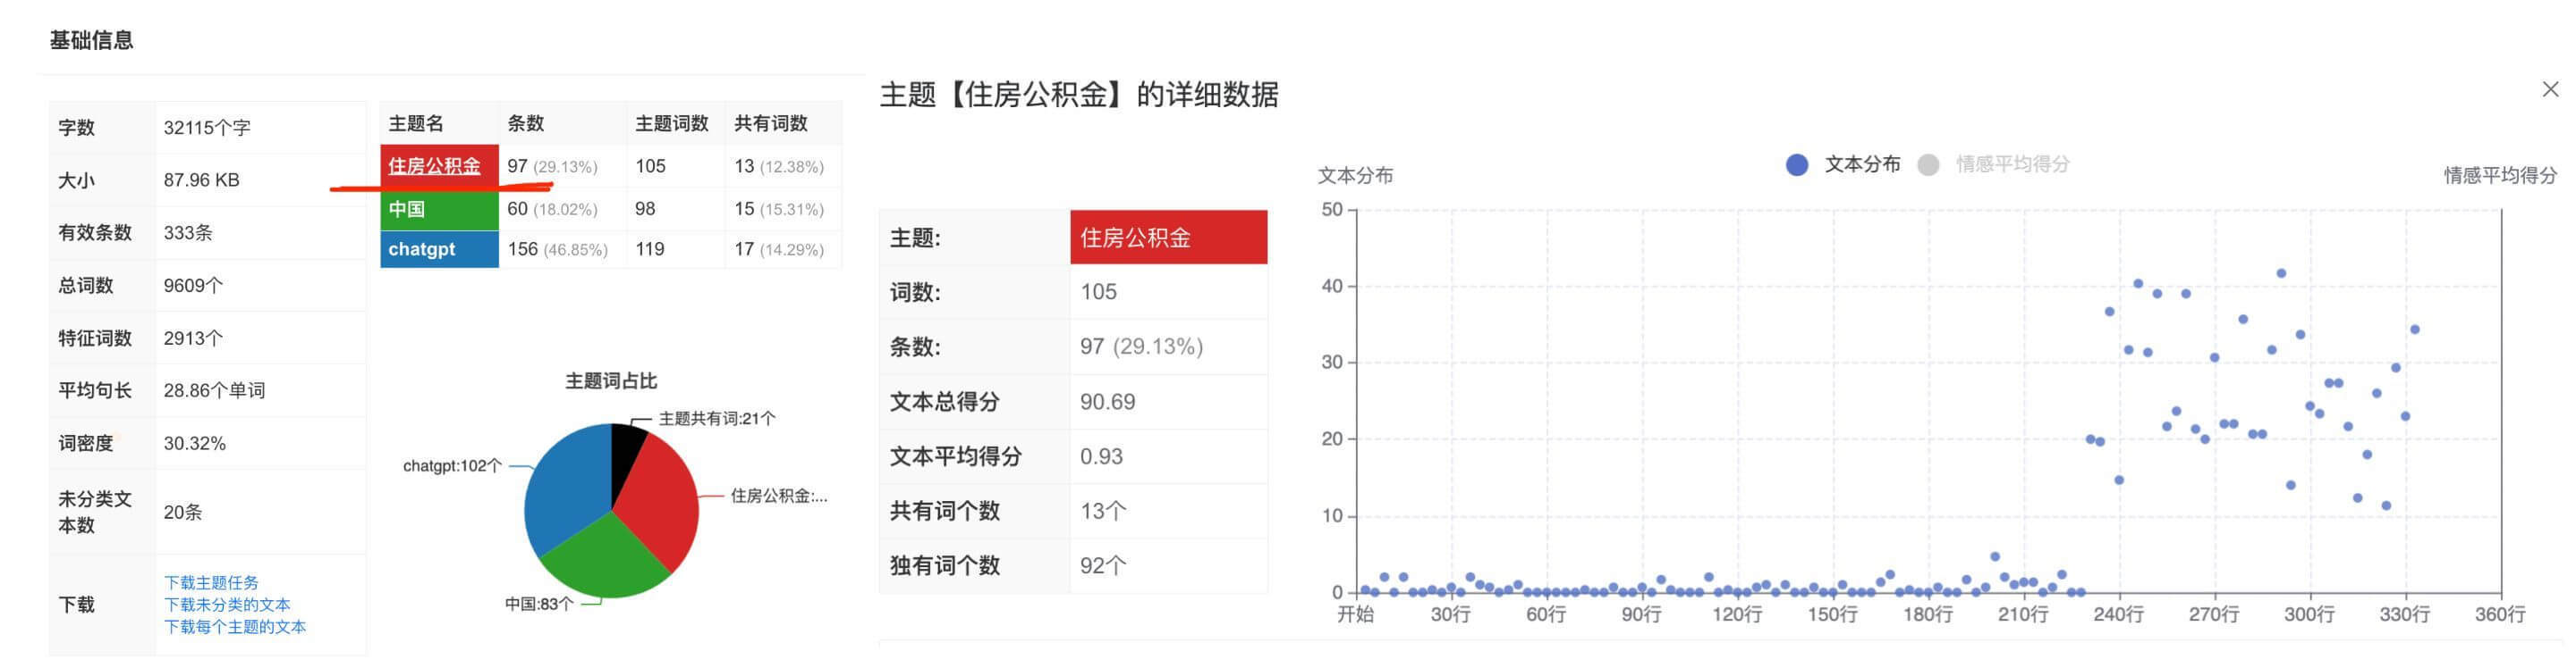Click the 2913个 feature words value

click(193, 338)
